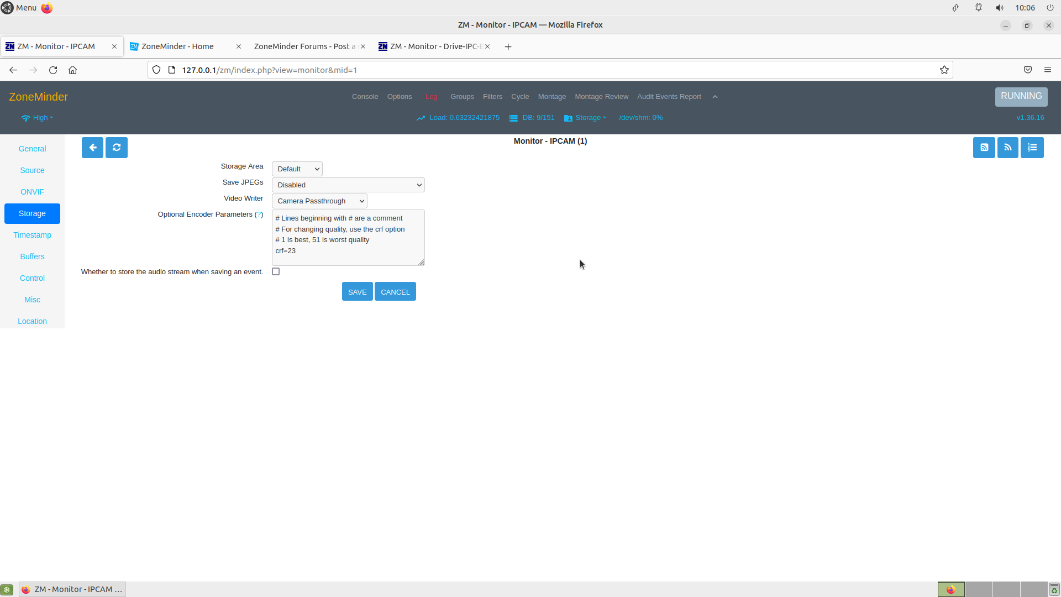Click the v1.36.16 version link

pos(1030,118)
